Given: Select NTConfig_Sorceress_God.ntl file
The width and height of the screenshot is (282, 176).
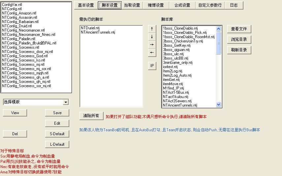Looking at the screenshot, I should (x=25, y=56).
